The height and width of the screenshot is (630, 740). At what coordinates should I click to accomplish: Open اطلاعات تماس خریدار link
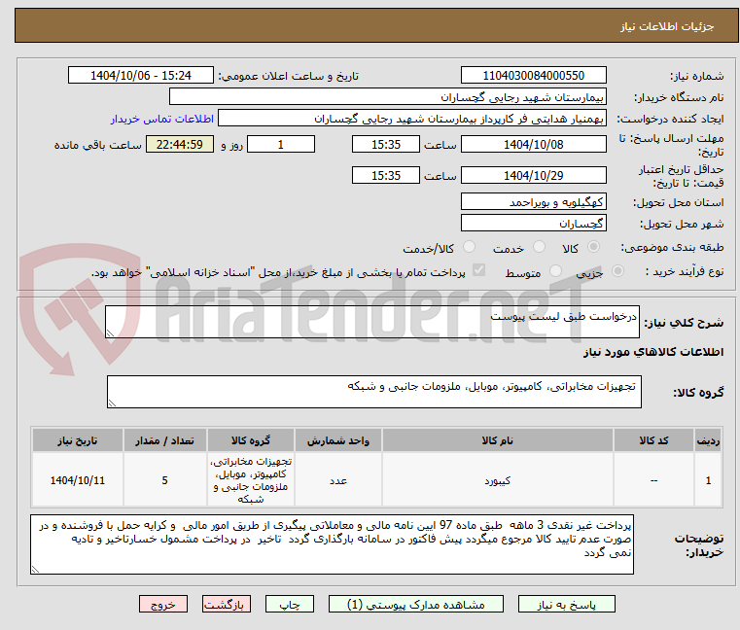(x=162, y=119)
